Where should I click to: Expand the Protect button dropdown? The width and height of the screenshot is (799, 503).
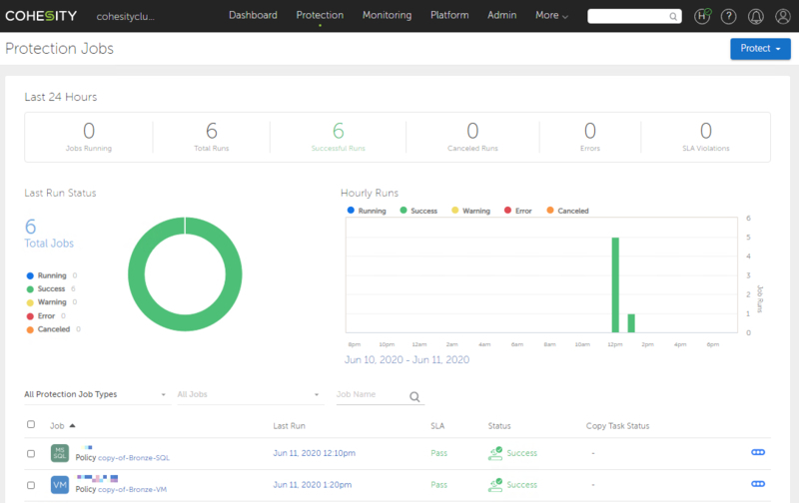point(760,48)
